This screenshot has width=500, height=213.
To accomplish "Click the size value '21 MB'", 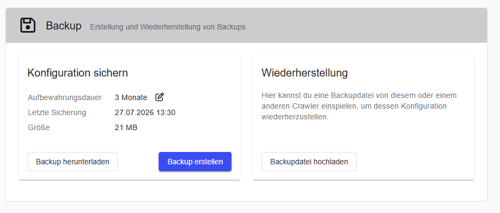I will pyautogui.click(x=126, y=128).
